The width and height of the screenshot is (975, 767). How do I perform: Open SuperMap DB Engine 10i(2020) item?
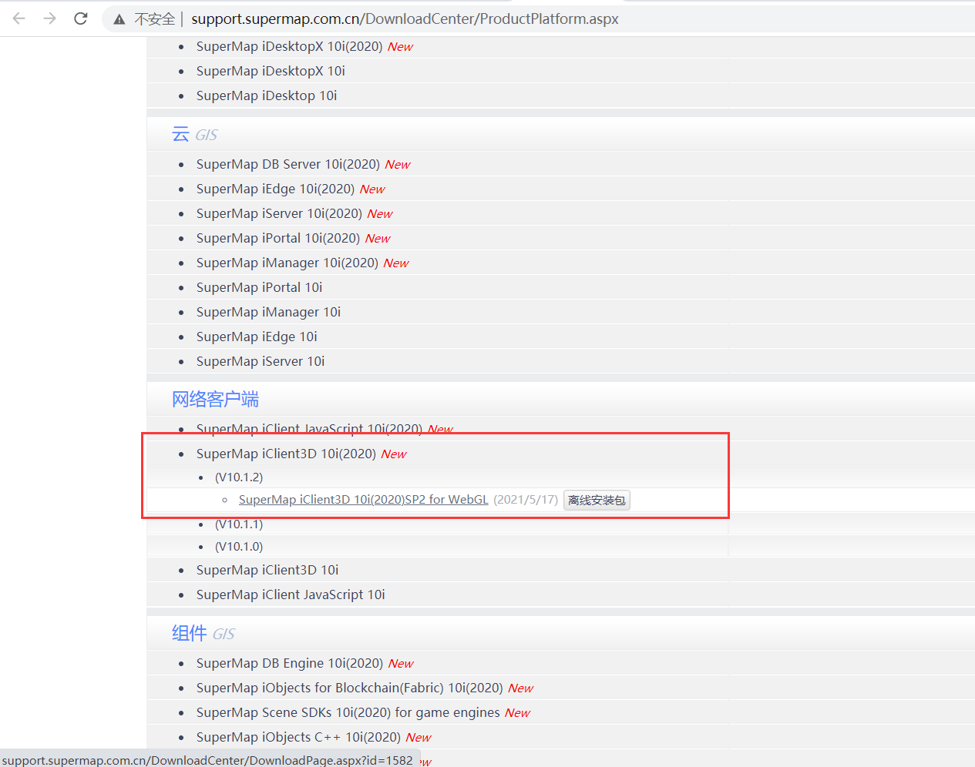[x=290, y=663]
